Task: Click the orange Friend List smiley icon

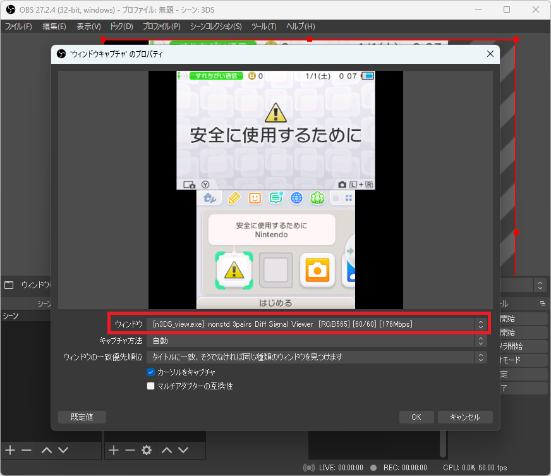Action: 255,198
